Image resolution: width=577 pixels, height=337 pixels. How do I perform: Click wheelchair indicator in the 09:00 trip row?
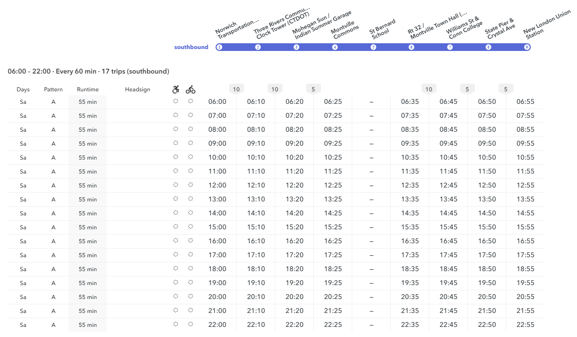click(x=176, y=143)
